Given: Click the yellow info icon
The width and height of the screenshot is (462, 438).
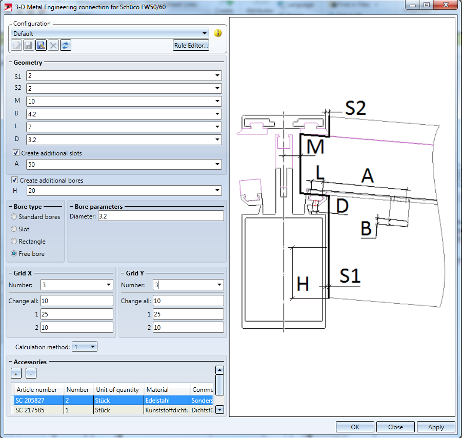Looking at the screenshot, I should (218, 33).
